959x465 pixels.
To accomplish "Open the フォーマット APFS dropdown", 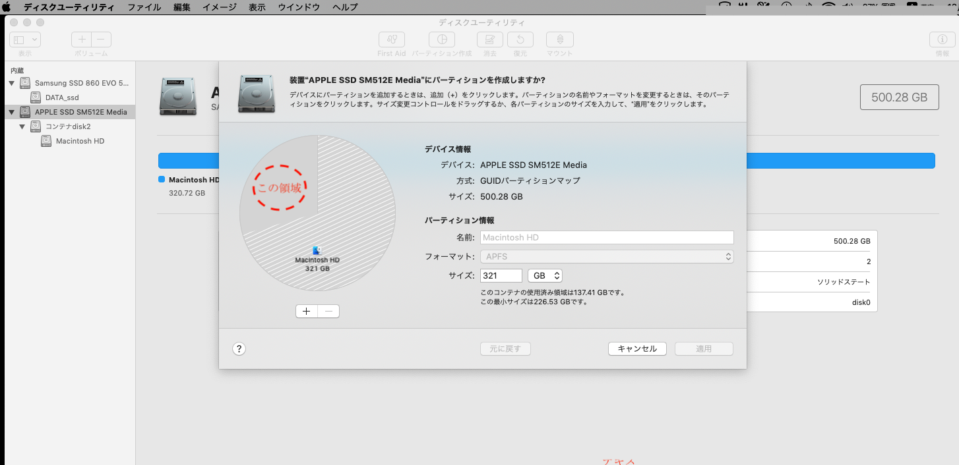I will (607, 257).
